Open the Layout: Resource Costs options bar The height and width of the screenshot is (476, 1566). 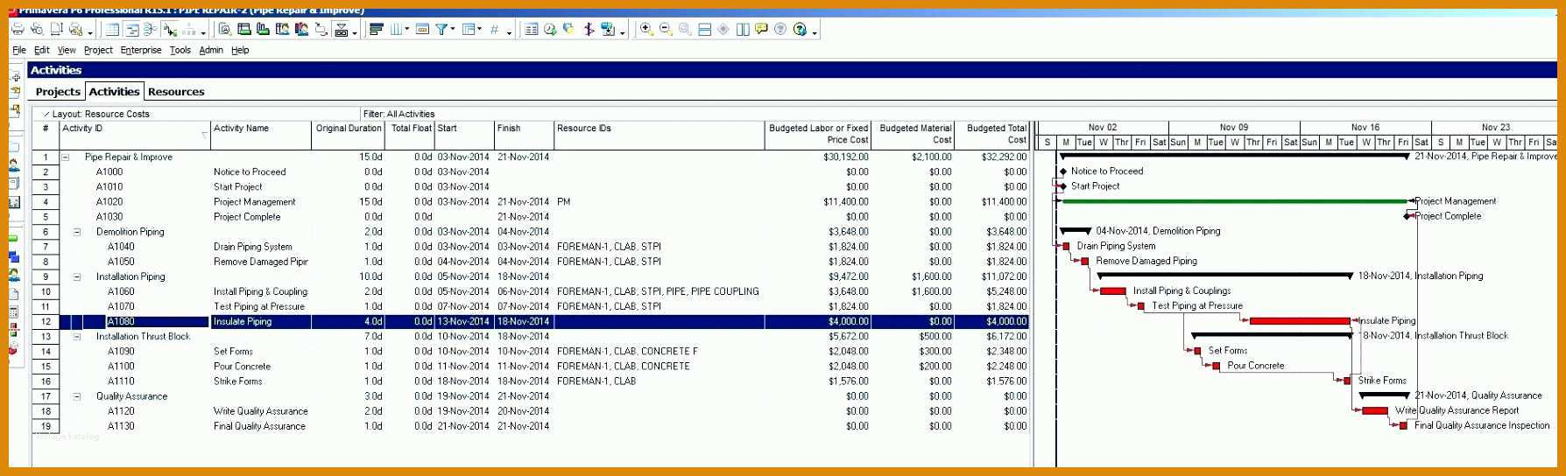coord(197,114)
